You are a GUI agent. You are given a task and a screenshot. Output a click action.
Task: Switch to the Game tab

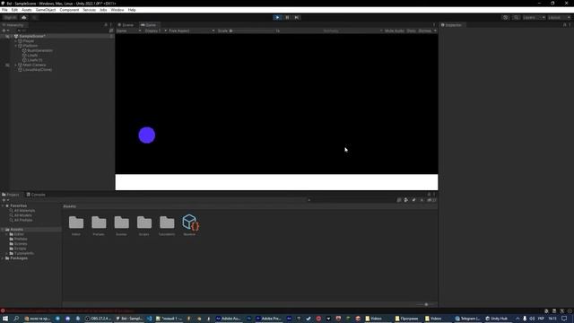(x=149, y=25)
